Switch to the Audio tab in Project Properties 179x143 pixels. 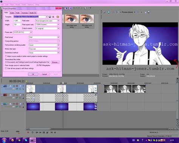click(12, 13)
